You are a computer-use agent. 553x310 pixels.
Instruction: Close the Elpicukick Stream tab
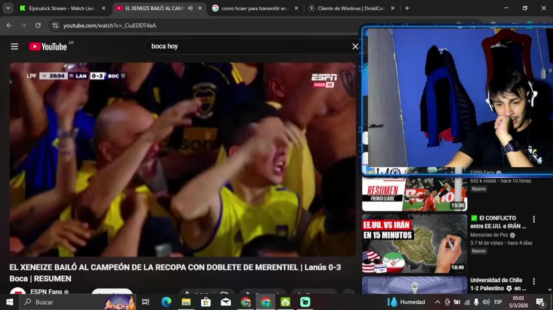tap(103, 8)
